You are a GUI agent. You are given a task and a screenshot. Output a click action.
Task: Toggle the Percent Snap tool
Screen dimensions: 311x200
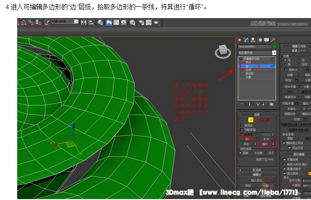point(31,22)
